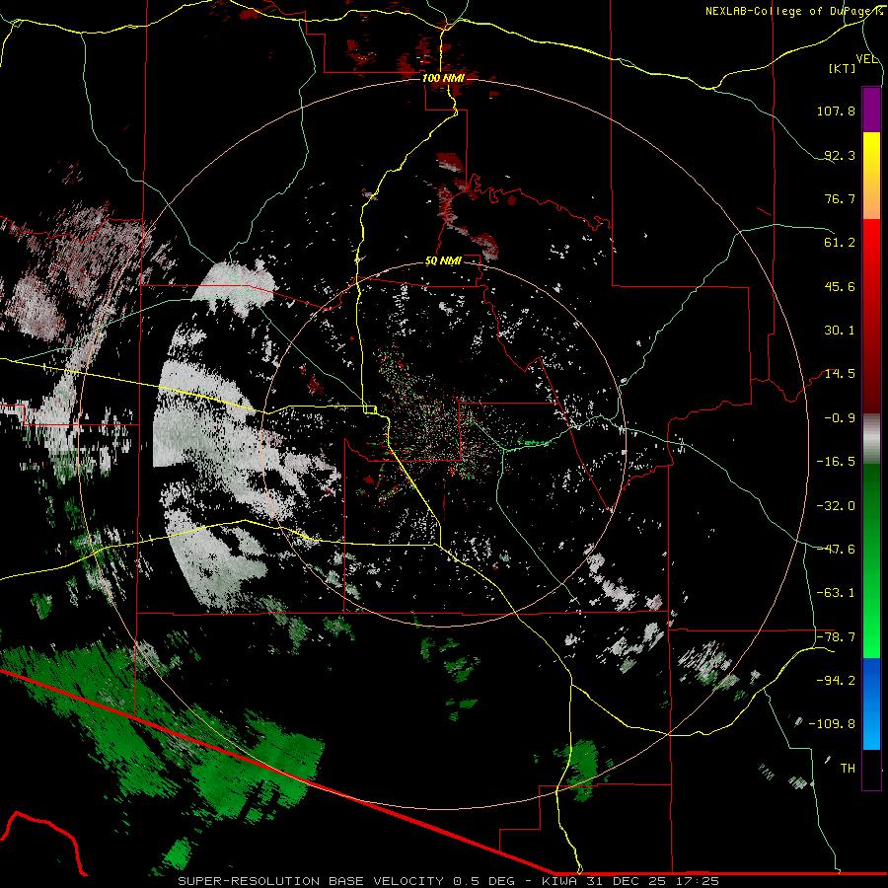
Task: Click the purple segment of velocity color bar
Action: tap(871, 110)
